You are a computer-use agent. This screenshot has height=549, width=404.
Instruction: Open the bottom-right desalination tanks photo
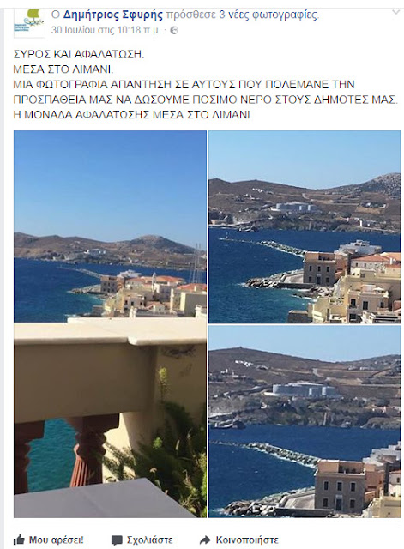coord(305,421)
